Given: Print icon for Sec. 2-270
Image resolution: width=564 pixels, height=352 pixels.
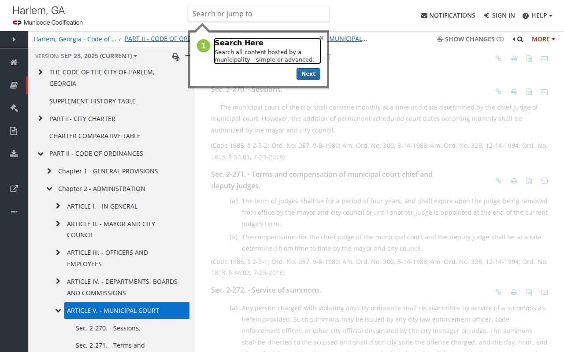Looking at the screenshot, I should point(514,92).
